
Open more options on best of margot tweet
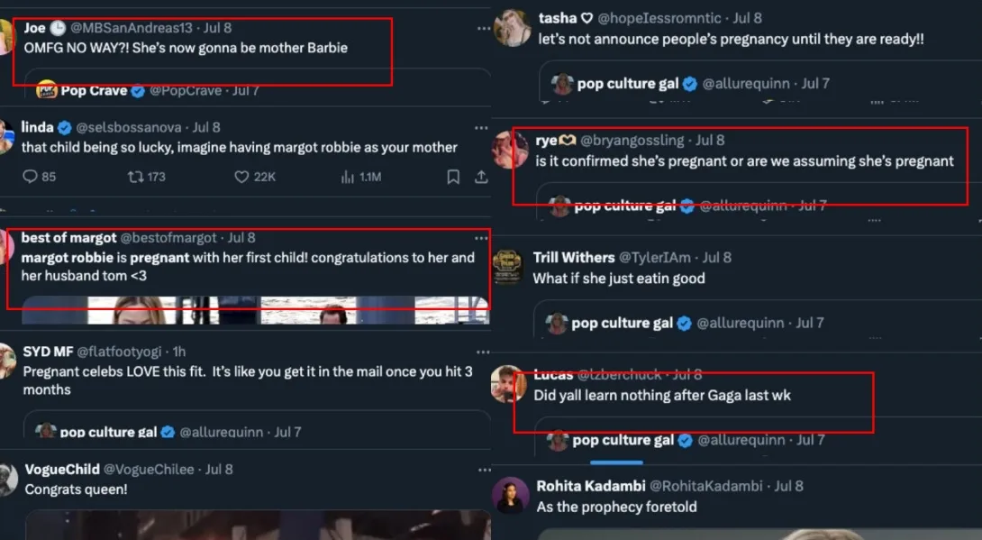click(x=481, y=238)
